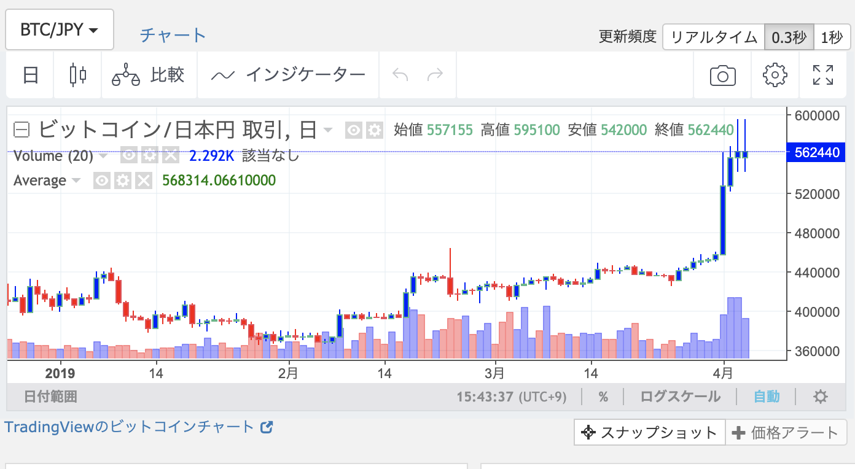Click the 15:43:37 (UTC+9) timezone

click(x=512, y=397)
